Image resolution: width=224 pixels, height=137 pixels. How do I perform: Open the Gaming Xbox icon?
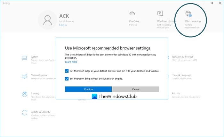[x=25, y=94]
